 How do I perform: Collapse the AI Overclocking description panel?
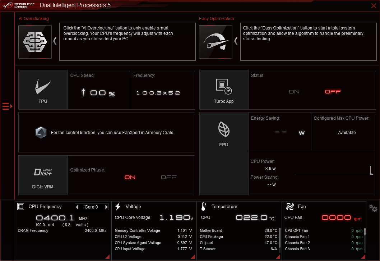coord(55,41)
